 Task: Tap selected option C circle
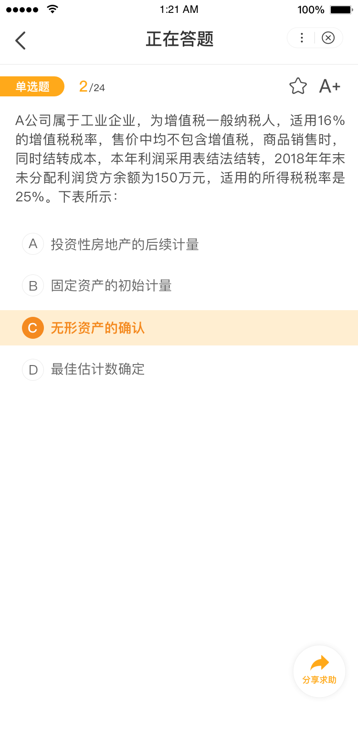pyautogui.click(x=33, y=328)
